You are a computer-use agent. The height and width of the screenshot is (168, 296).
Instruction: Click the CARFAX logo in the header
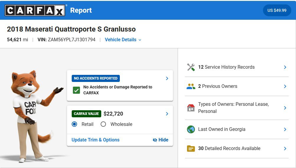pyautogui.click(x=35, y=10)
